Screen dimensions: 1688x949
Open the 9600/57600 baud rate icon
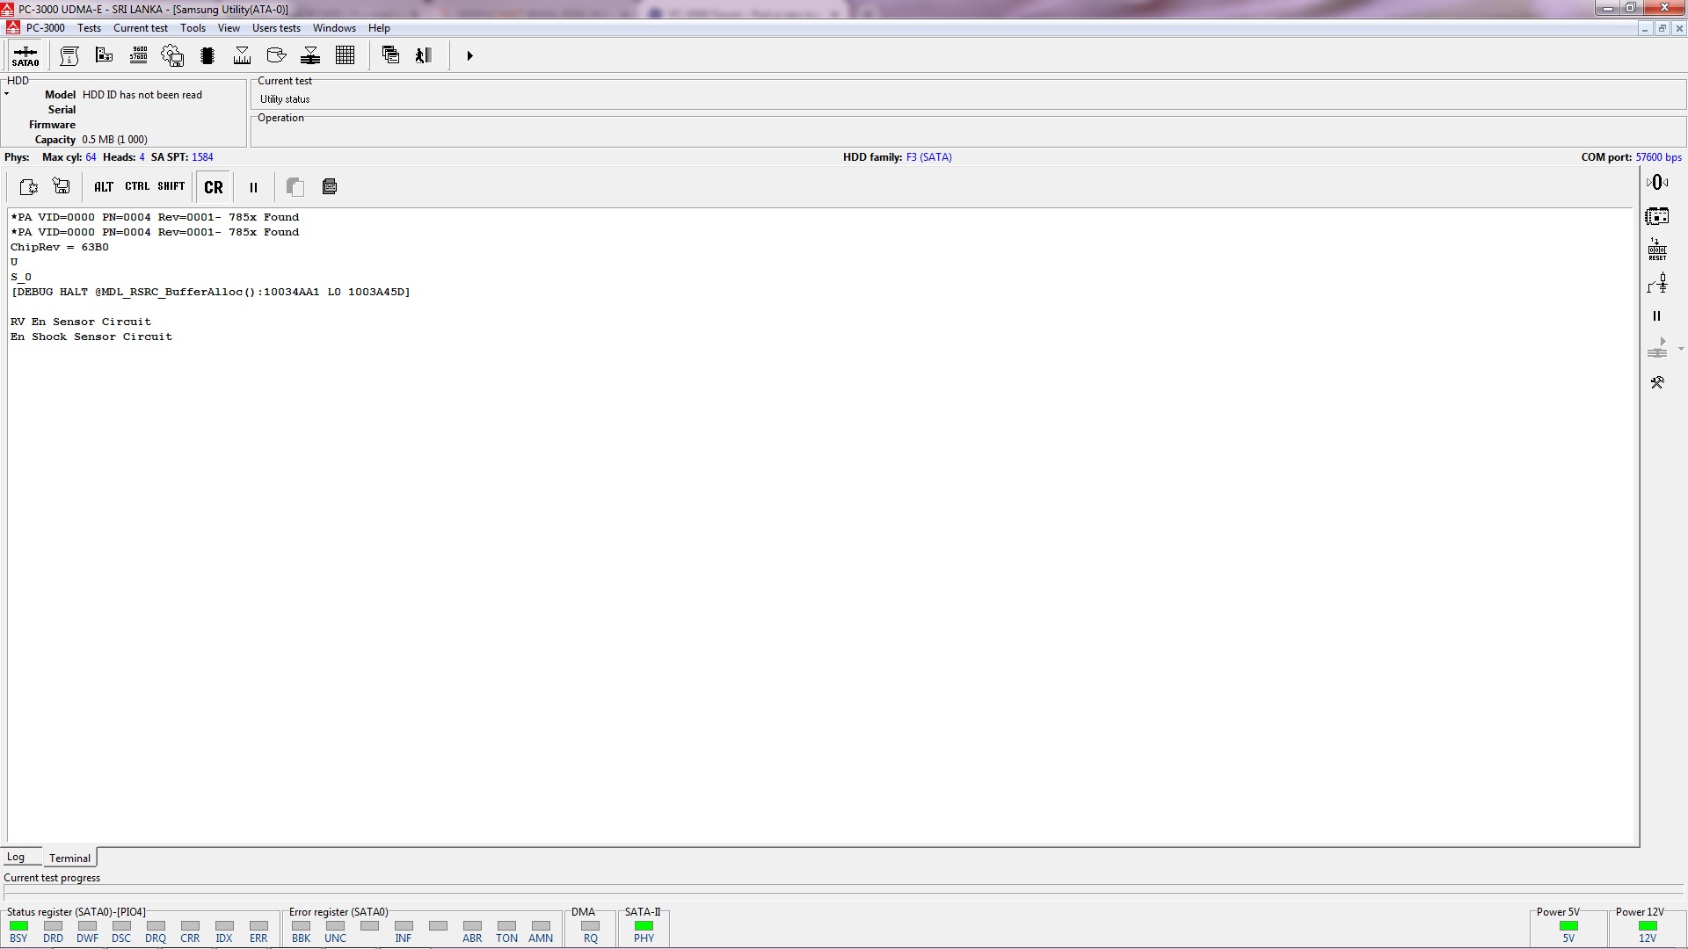point(139,55)
